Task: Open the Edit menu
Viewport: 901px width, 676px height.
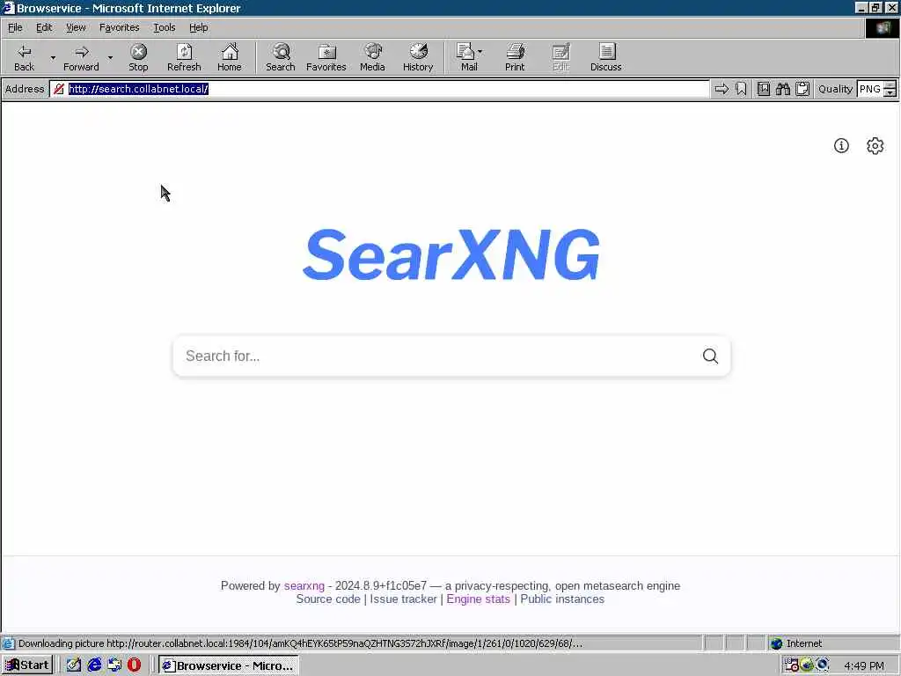Action: (x=44, y=27)
